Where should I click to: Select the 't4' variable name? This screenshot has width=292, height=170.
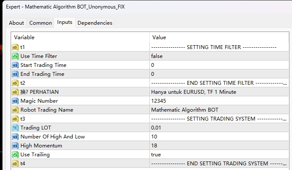[x=23, y=164]
